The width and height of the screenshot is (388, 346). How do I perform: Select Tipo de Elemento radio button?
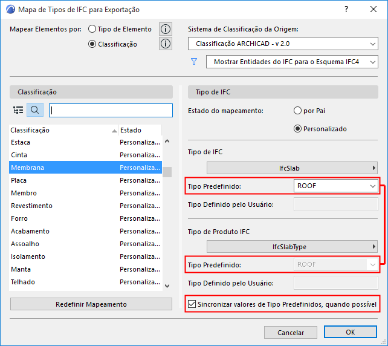click(x=92, y=29)
